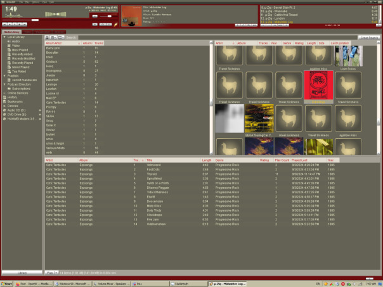The height and width of the screenshot is (287, 383).
Task: Select the Love Socks album cover thumbnail
Action: tap(348, 56)
